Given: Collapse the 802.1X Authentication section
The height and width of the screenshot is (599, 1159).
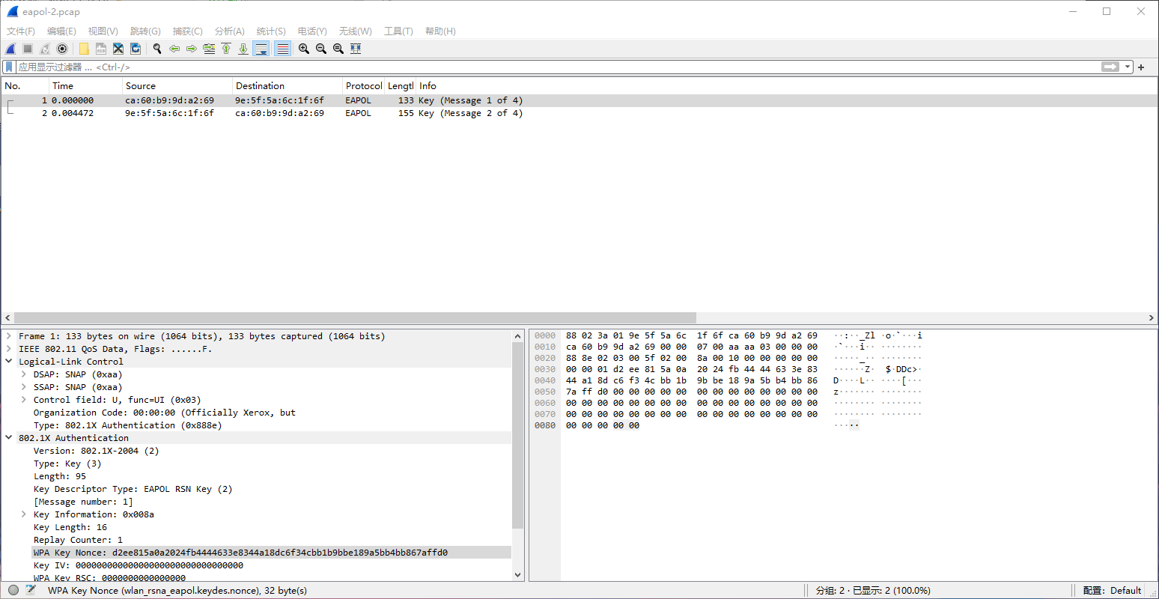Looking at the screenshot, I should click(9, 438).
